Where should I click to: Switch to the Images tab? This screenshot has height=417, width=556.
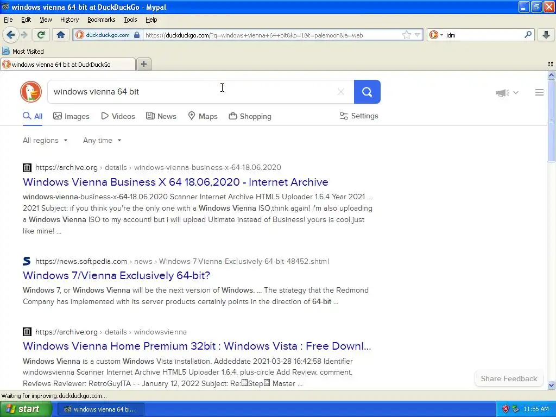click(71, 116)
